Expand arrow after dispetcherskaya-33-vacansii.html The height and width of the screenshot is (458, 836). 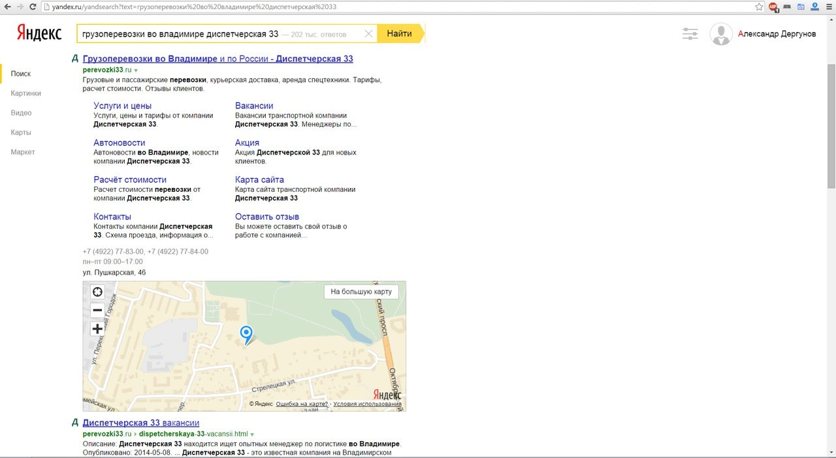point(252,434)
